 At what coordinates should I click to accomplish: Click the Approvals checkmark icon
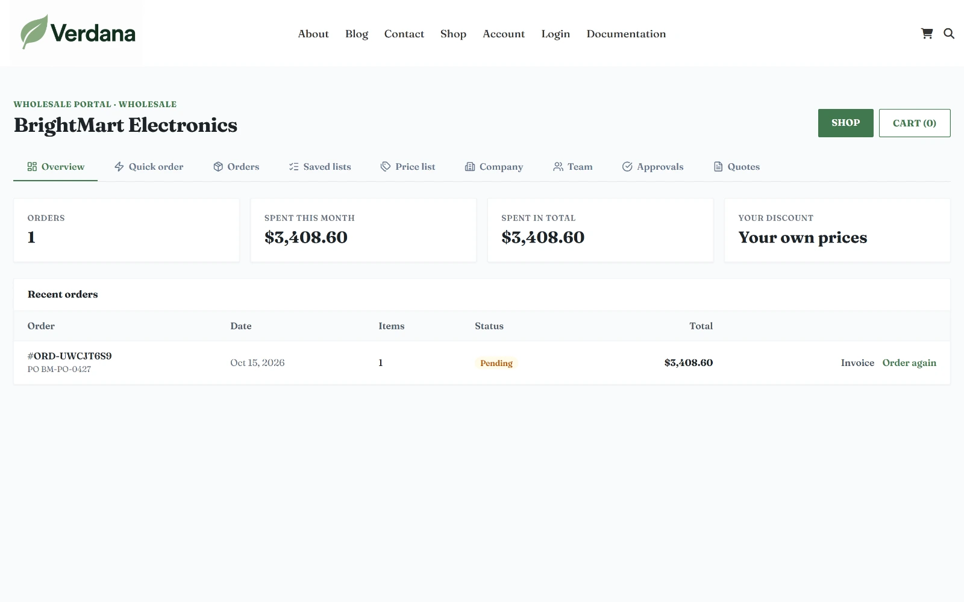[x=627, y=167]
